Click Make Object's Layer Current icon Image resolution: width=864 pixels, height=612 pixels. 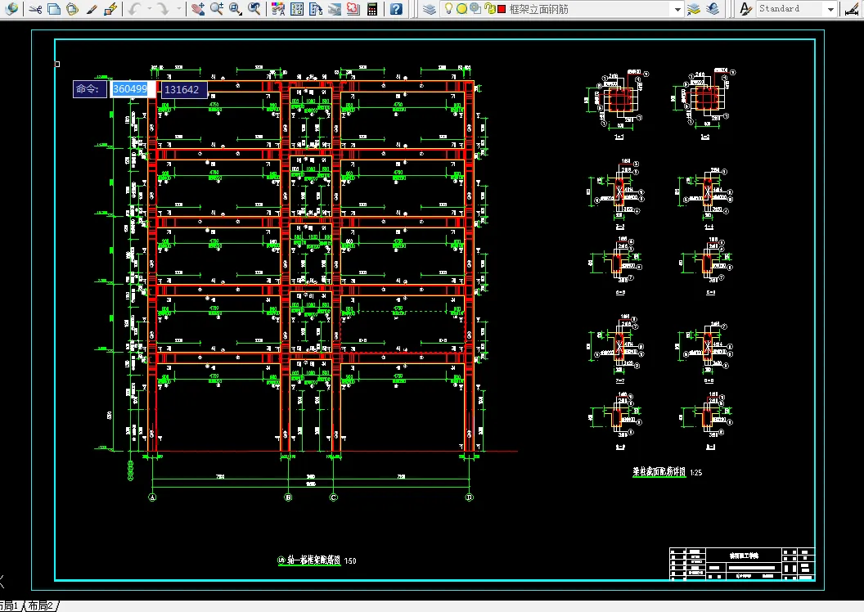tap(694, 9)
